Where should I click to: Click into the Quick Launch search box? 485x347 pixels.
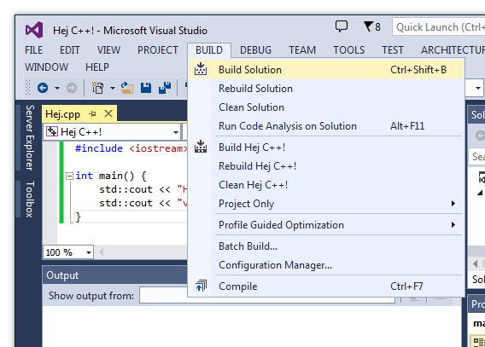click(439, 27)
